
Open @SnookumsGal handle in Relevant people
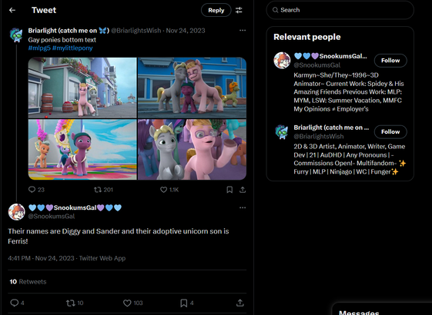(x=316, y=65)
